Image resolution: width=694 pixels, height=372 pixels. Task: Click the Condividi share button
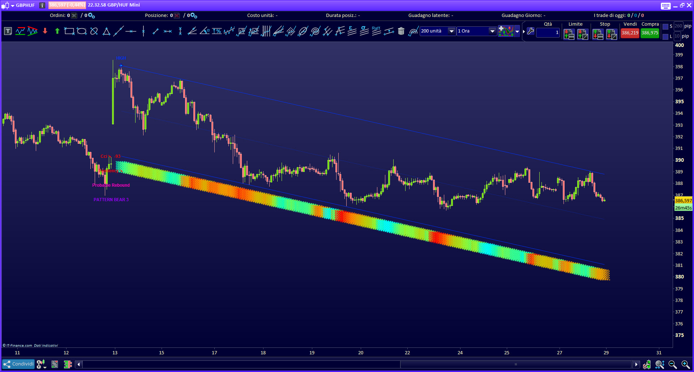(18, 364)
